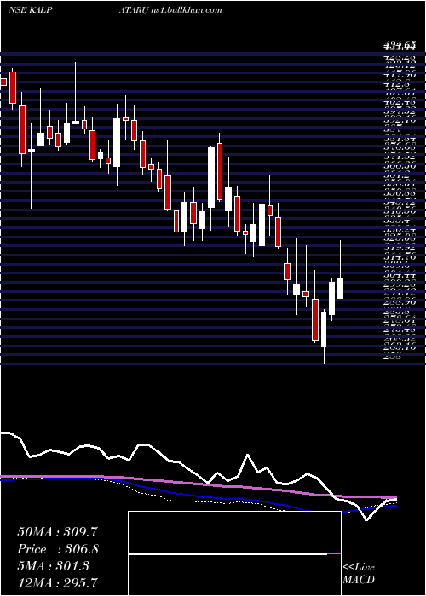Click the 258 bottom price axis label

[392, 357]
